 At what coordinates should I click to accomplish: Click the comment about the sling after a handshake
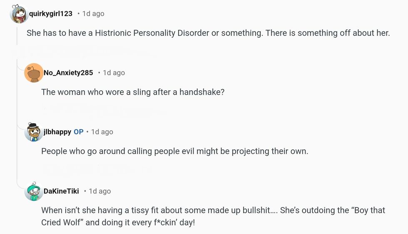point(133,92)
